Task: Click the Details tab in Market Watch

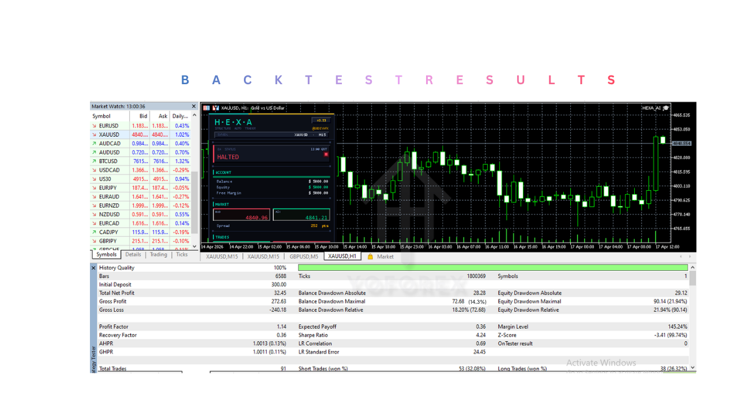Action: click(133, 254)
